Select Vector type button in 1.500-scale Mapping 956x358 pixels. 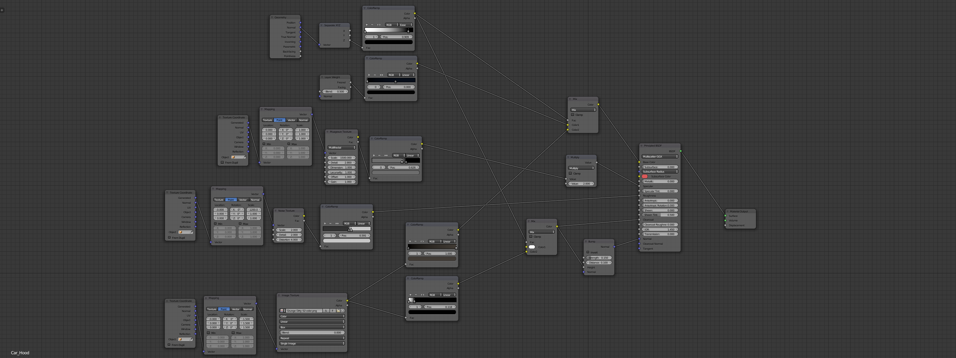[x=236, y=309]
